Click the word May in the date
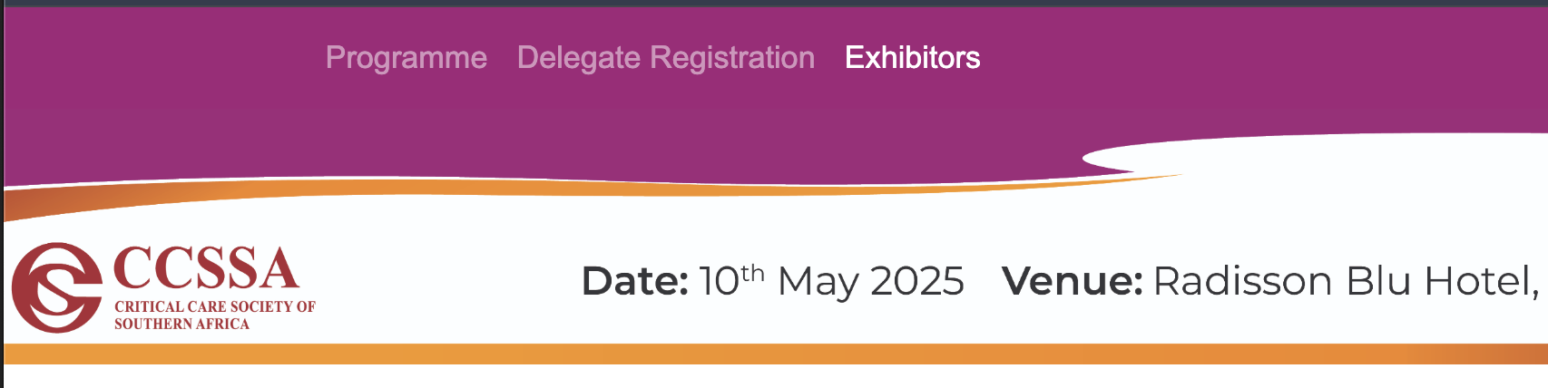This screenshot has width=1548, height=388. point(818,282)
